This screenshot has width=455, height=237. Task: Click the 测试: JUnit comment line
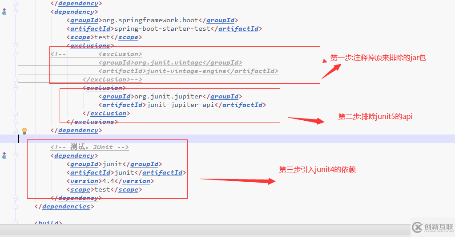click(90, 147)
